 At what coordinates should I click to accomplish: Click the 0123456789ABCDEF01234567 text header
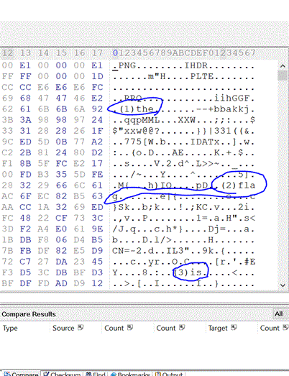click(x=184, y=52)
